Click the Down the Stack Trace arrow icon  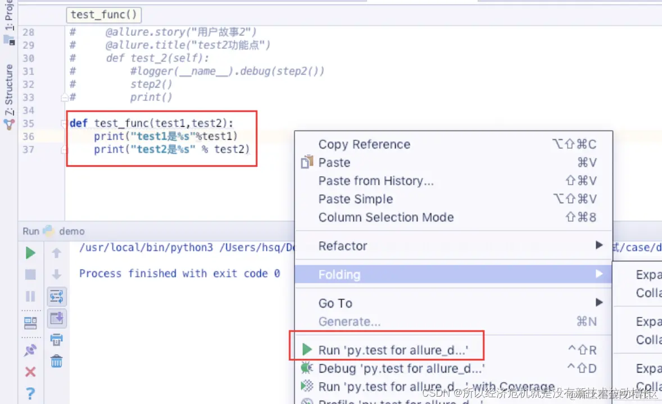[x=56, y=274]
